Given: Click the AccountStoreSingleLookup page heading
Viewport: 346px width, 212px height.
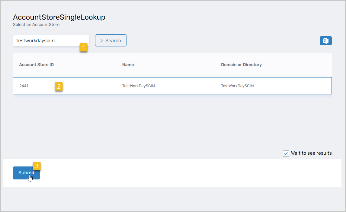Looking at the screenshot, I should pyautogui.click(x=59, y=17).
